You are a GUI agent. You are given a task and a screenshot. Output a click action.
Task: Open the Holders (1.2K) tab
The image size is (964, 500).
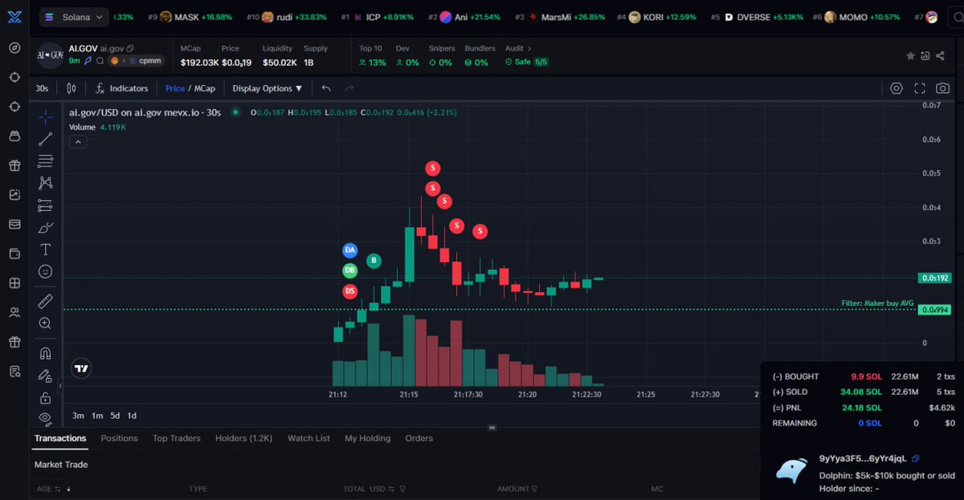tap(244, 438)
